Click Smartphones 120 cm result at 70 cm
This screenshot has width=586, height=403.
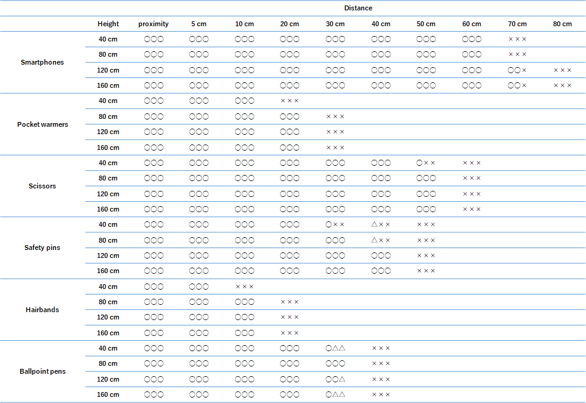pyautogui.click(x=517, y=70)
